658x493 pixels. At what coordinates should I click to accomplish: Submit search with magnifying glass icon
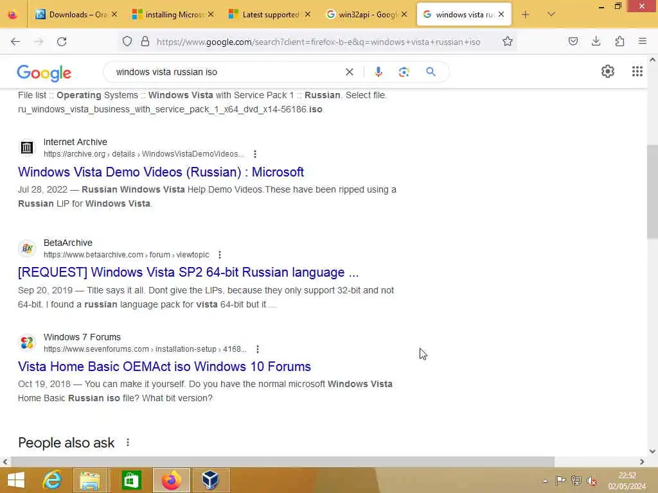[431, 72]
